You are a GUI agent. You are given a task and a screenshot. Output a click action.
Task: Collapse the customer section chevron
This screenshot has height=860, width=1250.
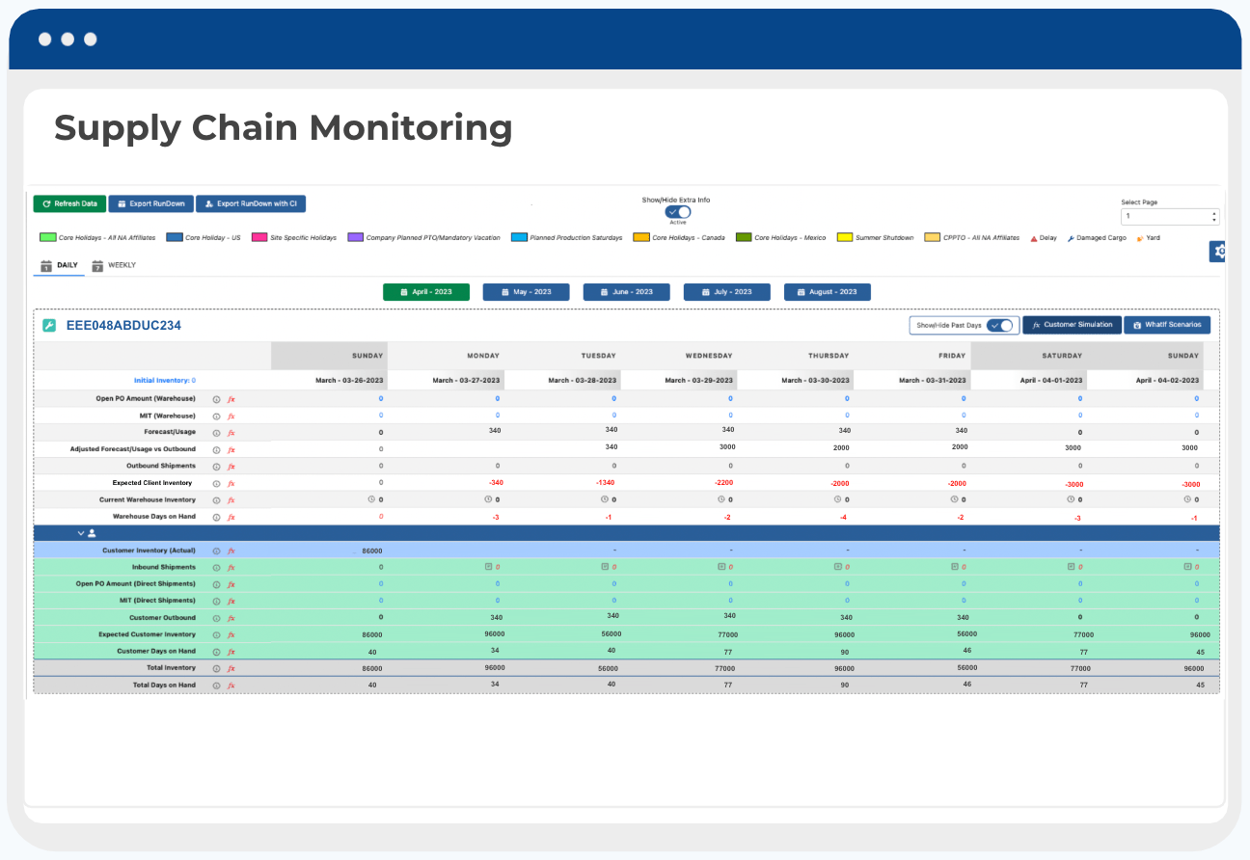click(x=81, y=532)
